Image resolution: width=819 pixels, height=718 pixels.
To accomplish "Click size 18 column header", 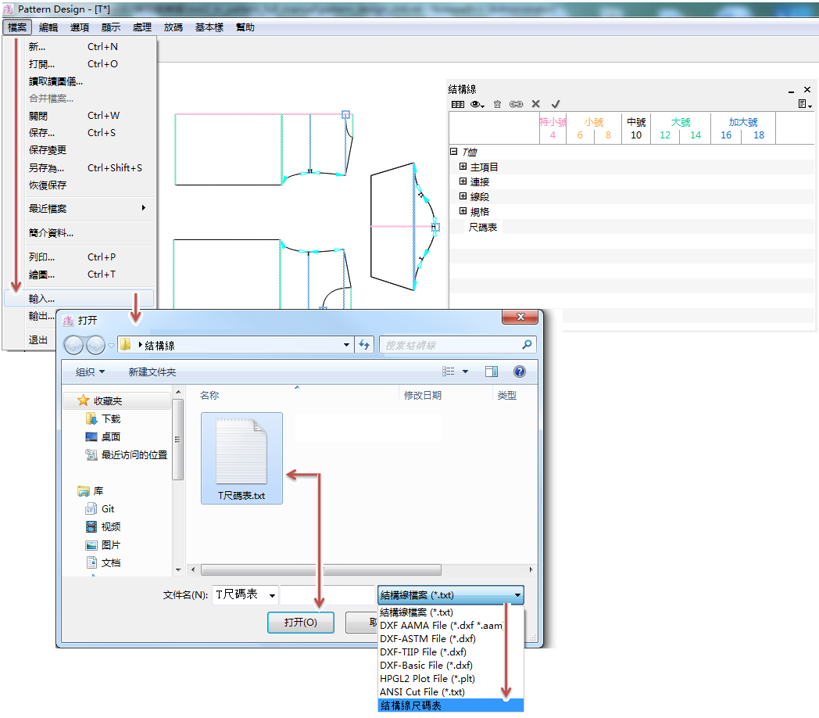I will (758, 135).
